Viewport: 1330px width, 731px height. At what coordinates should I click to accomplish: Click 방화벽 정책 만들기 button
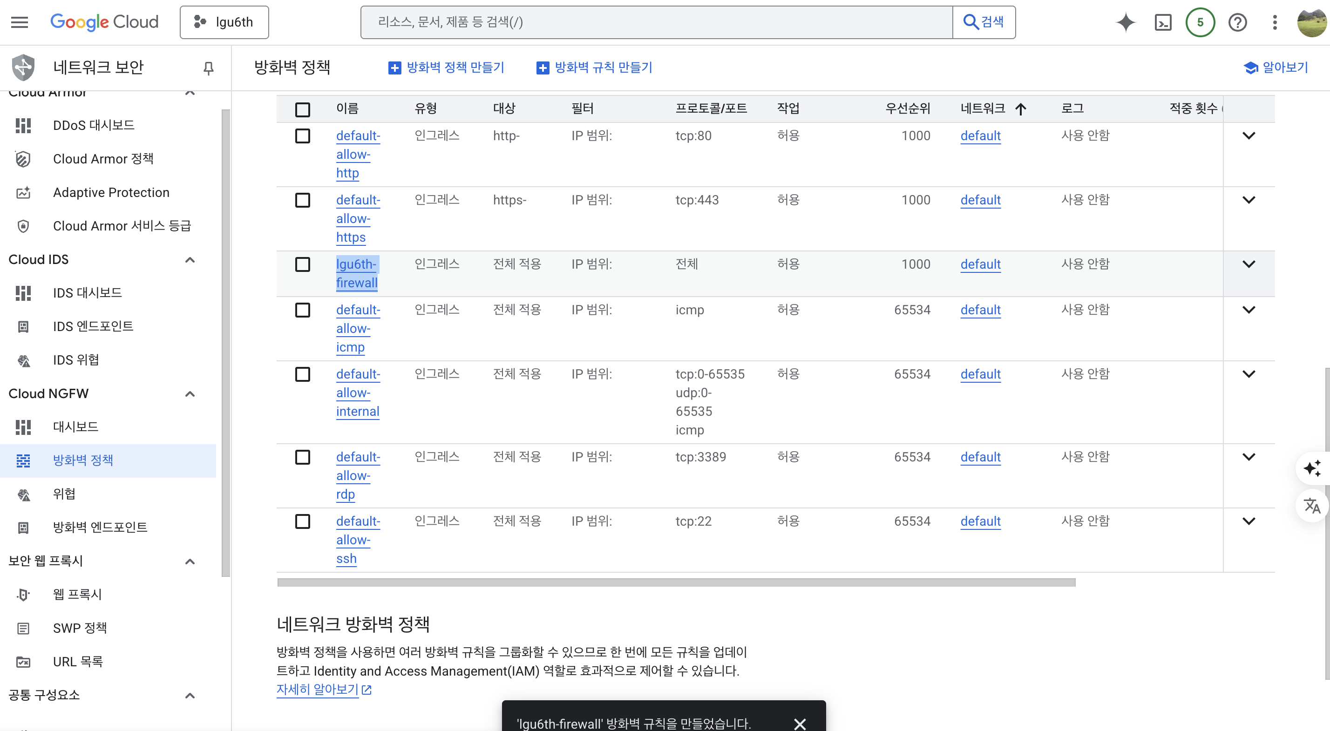pyautogui.click(x=446, y=68)
